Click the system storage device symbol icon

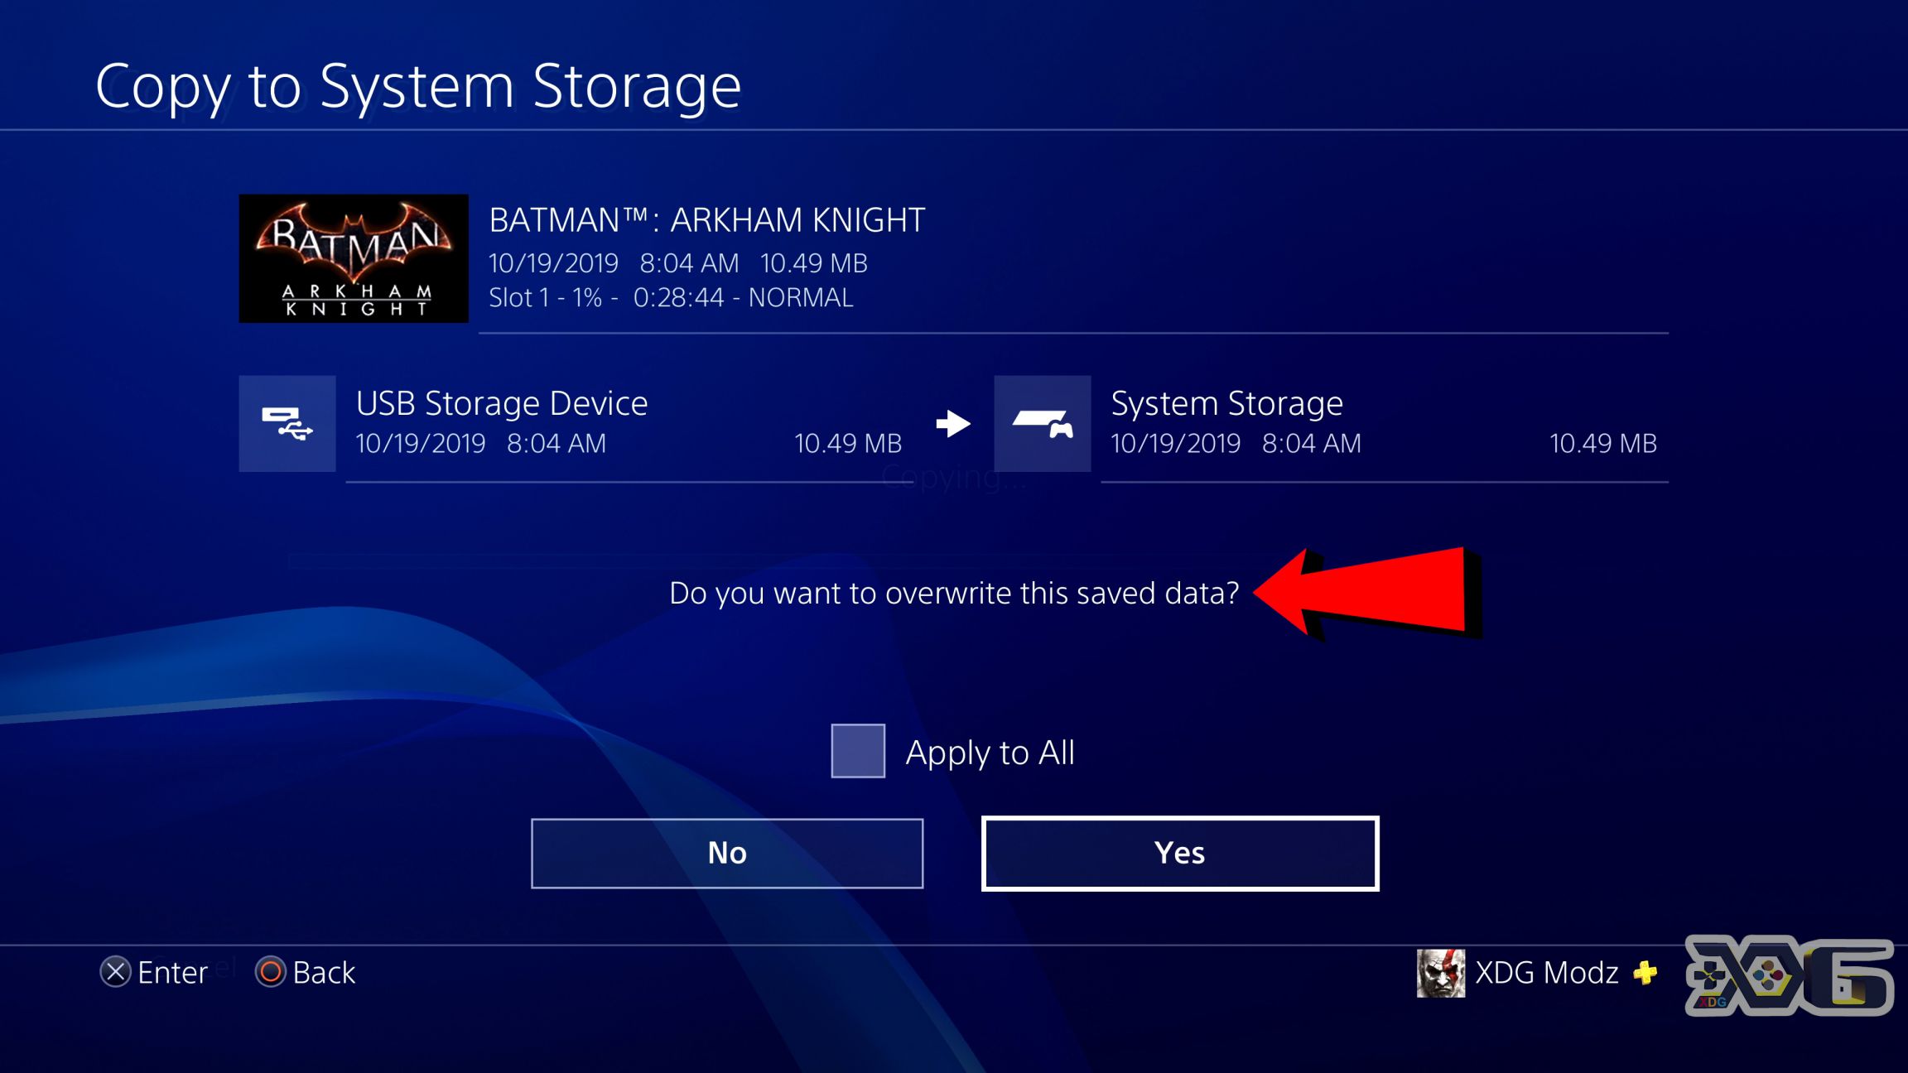pyautogui.click(x=1042, y=422)
